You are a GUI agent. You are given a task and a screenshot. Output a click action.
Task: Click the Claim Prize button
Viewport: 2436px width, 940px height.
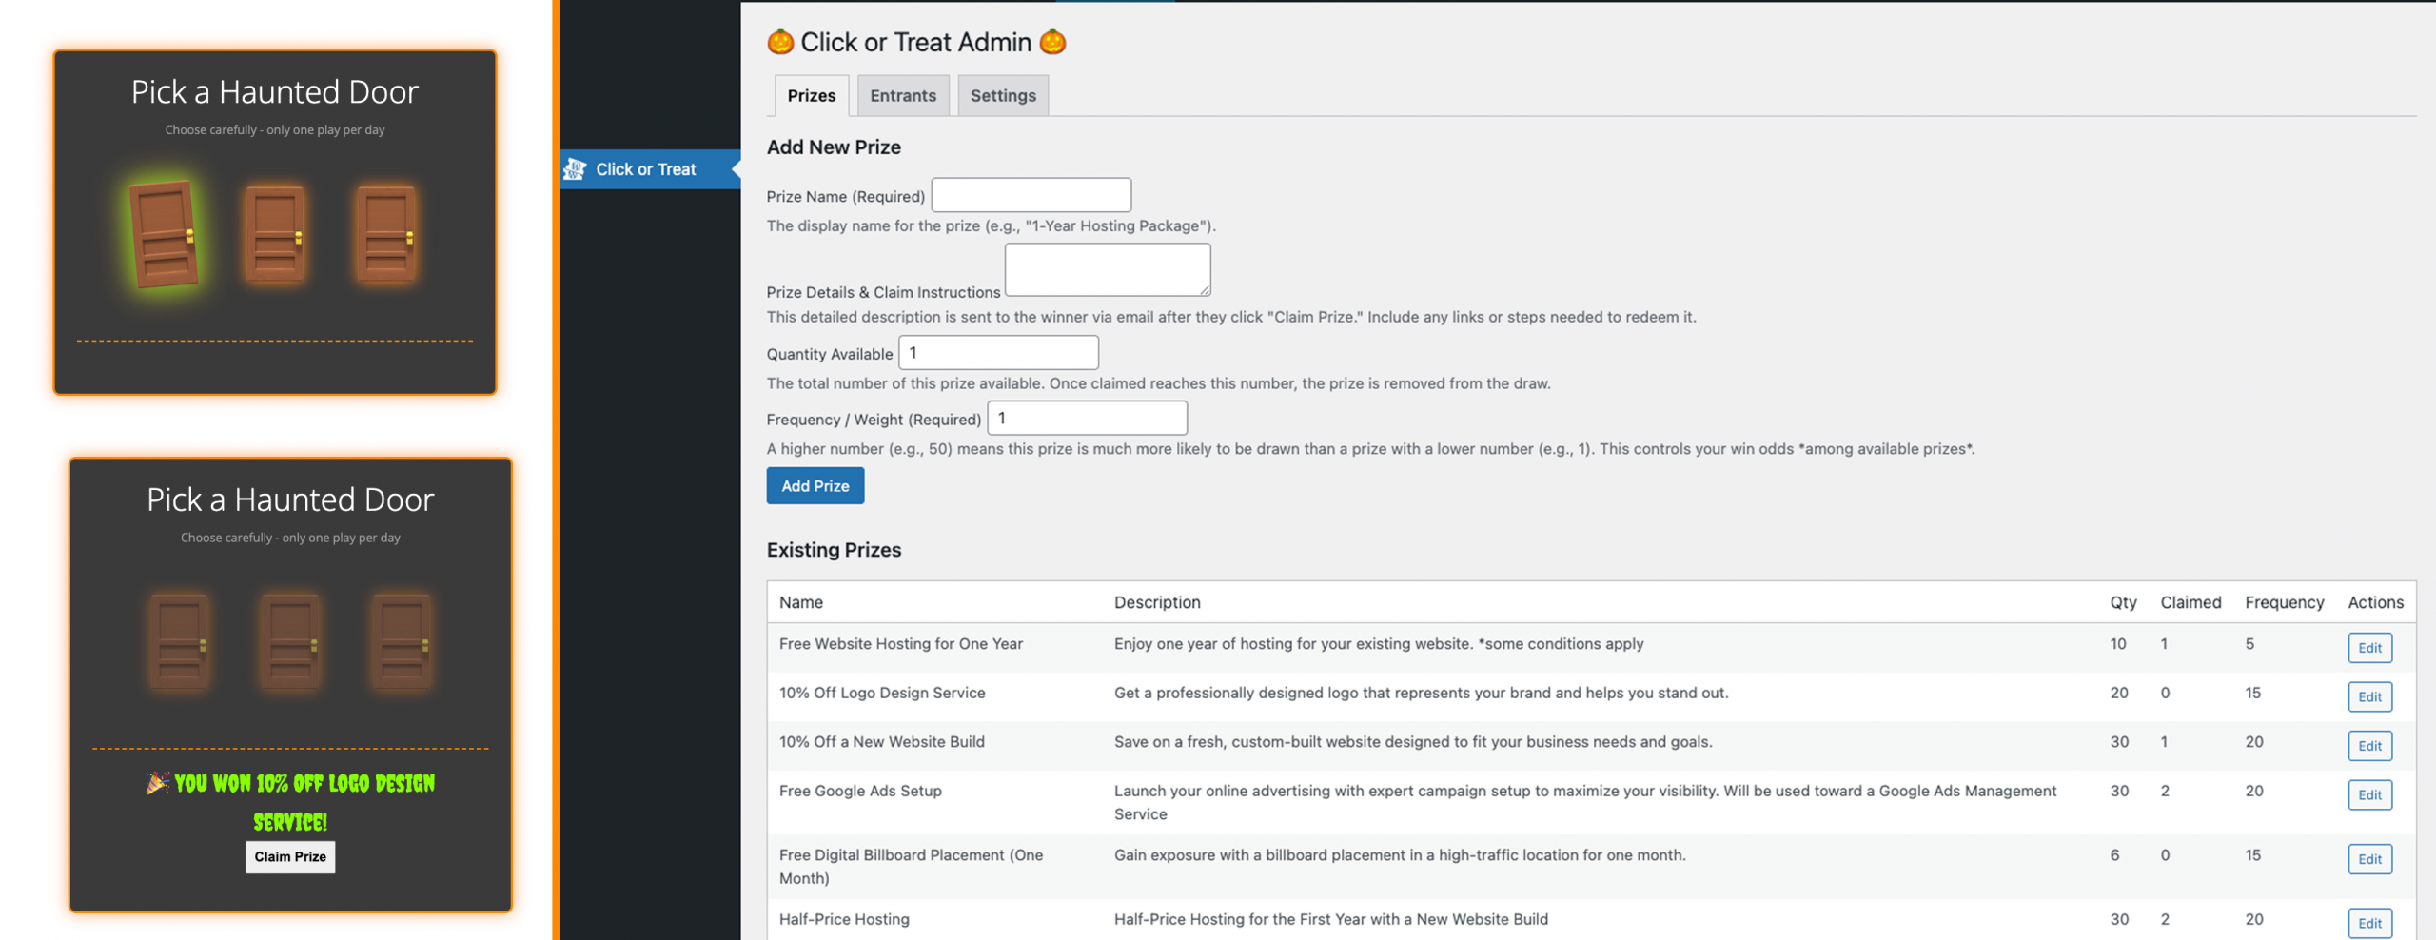pyautogui.click(x=290, y=856)
